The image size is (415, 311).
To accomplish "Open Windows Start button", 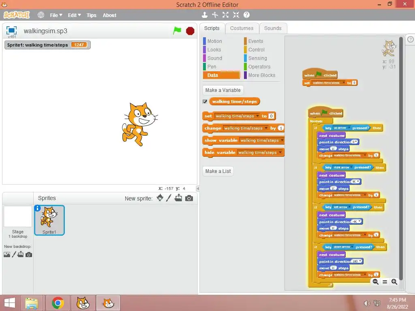I will click(10, 303).
